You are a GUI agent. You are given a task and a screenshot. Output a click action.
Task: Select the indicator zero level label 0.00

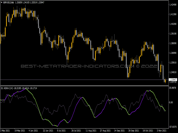pyautogui.click(x=171, y=102)
